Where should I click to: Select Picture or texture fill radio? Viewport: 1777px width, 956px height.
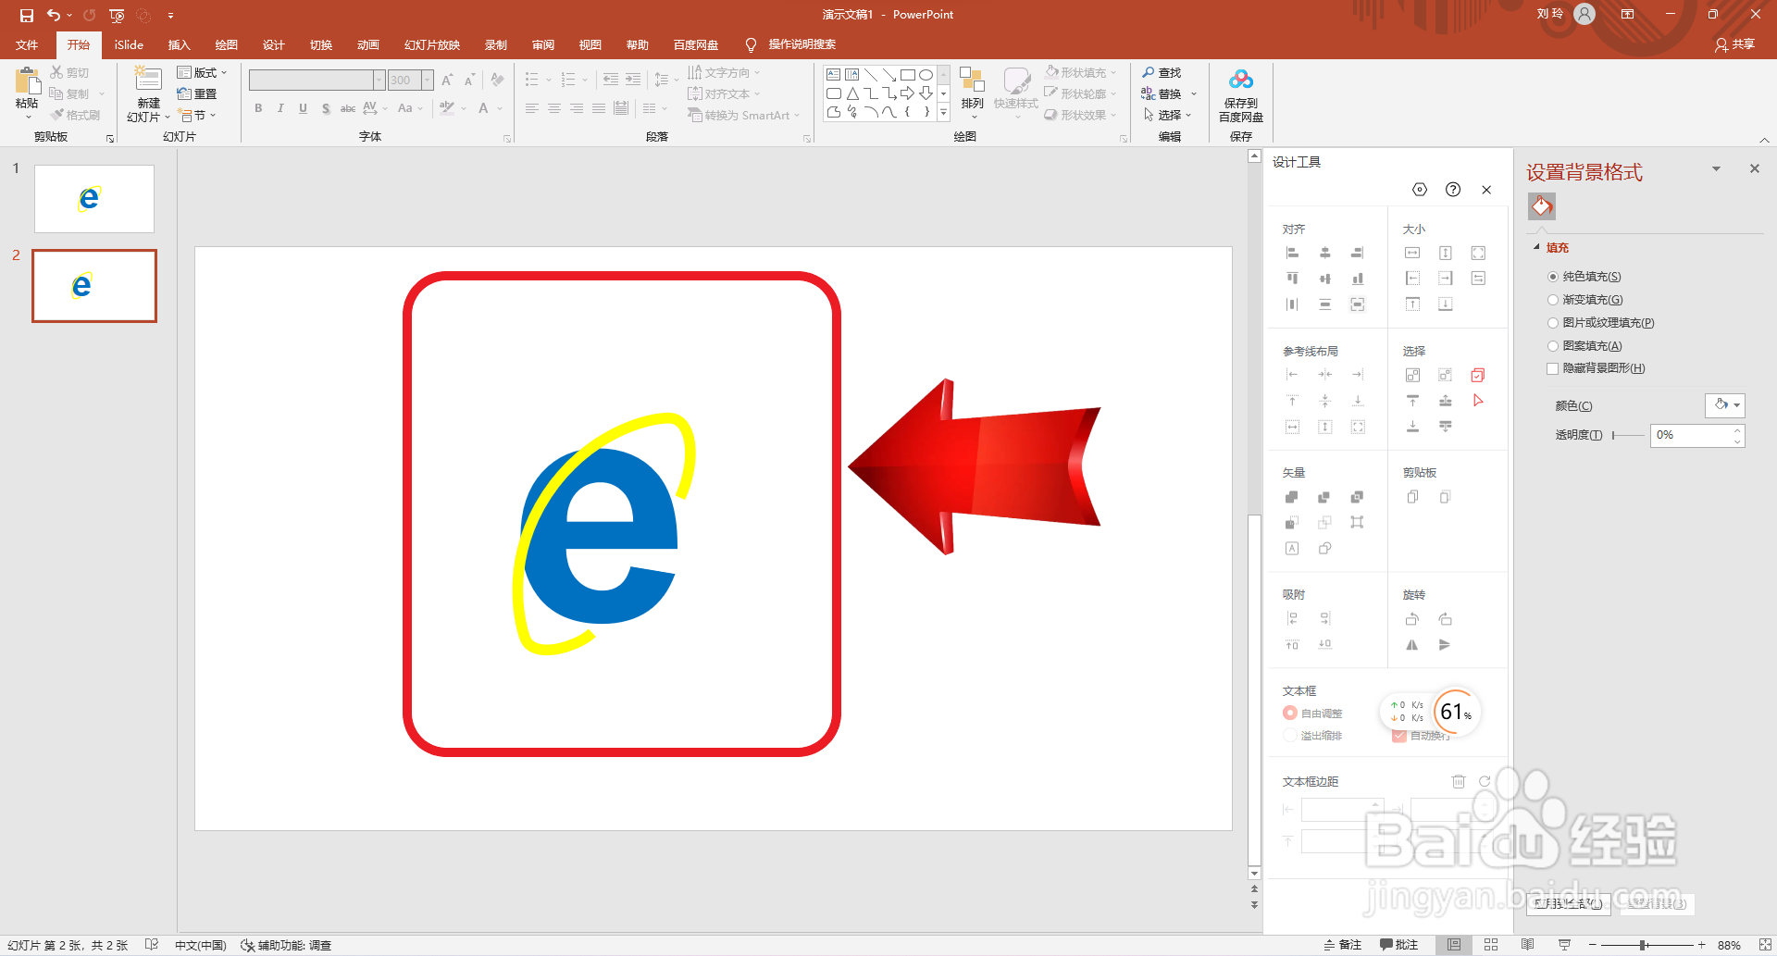(x=1553, y=323)
